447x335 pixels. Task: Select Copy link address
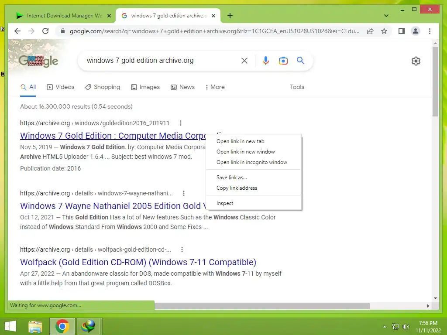pos(254,188)
